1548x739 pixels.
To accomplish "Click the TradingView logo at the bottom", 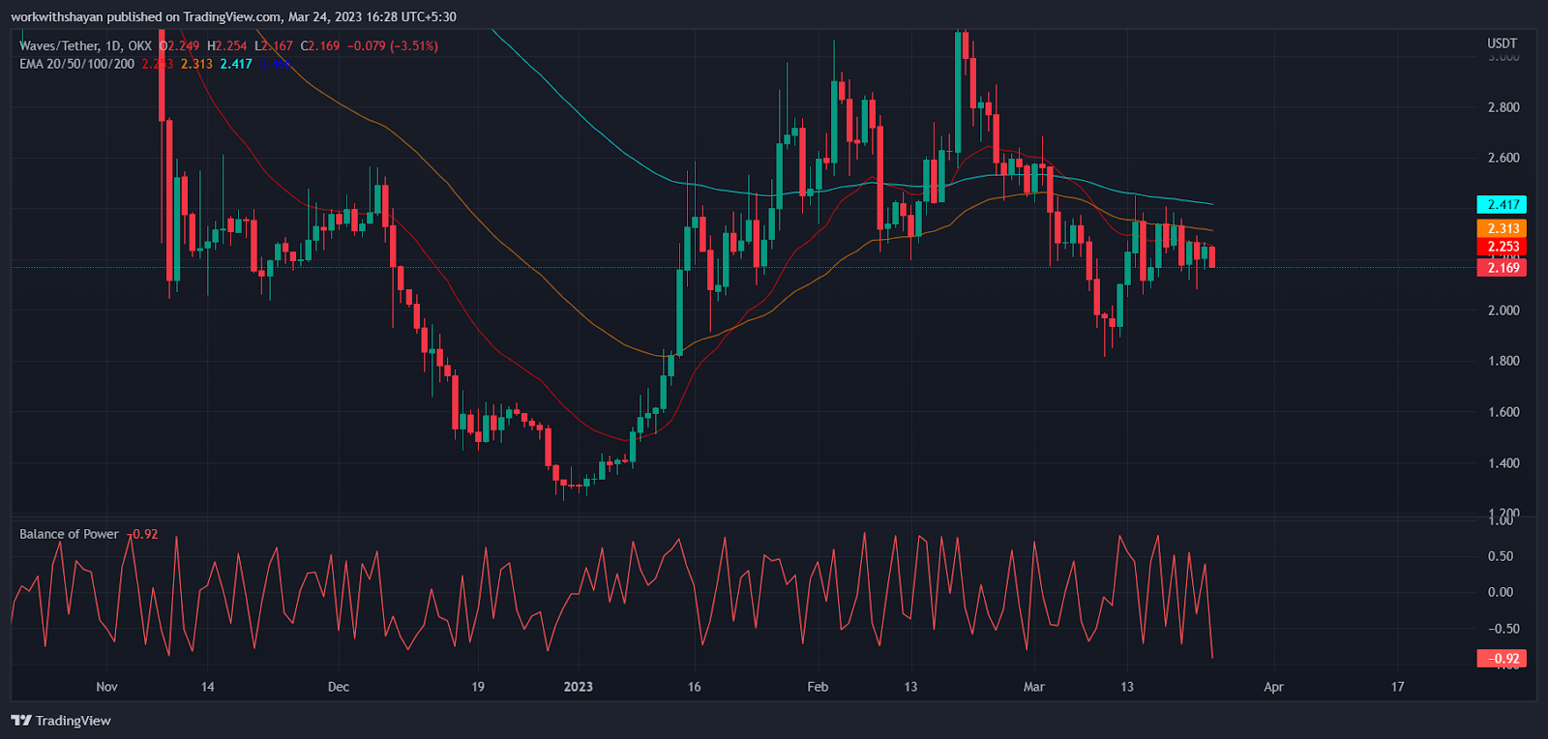I will 61,721.
